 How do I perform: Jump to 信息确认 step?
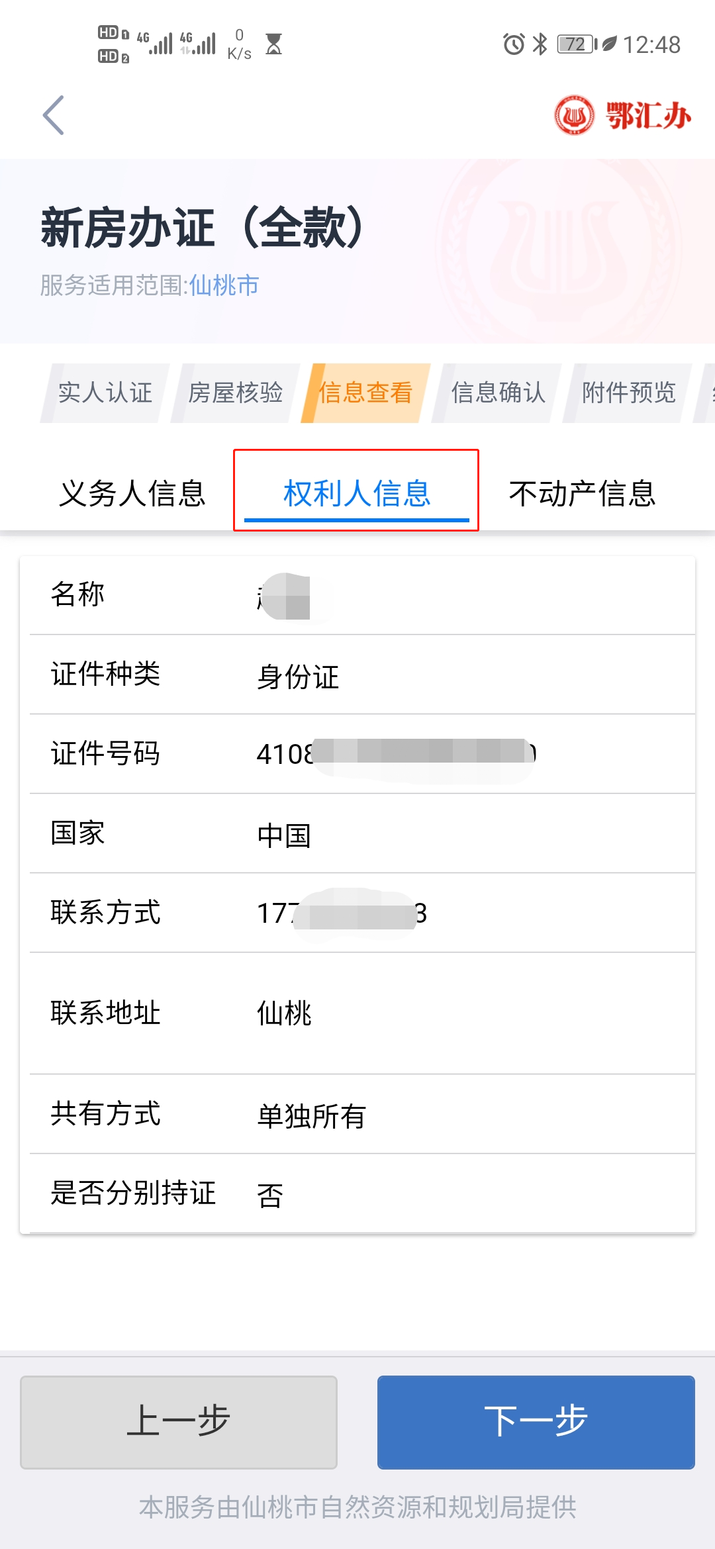(x=498, y=393)
